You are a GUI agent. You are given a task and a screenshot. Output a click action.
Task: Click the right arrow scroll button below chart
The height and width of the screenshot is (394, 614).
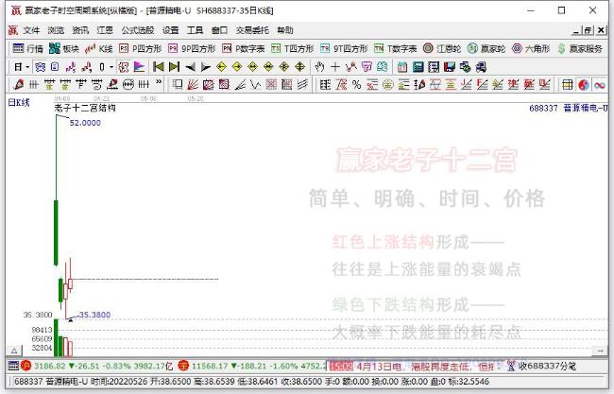click(600, 351)
